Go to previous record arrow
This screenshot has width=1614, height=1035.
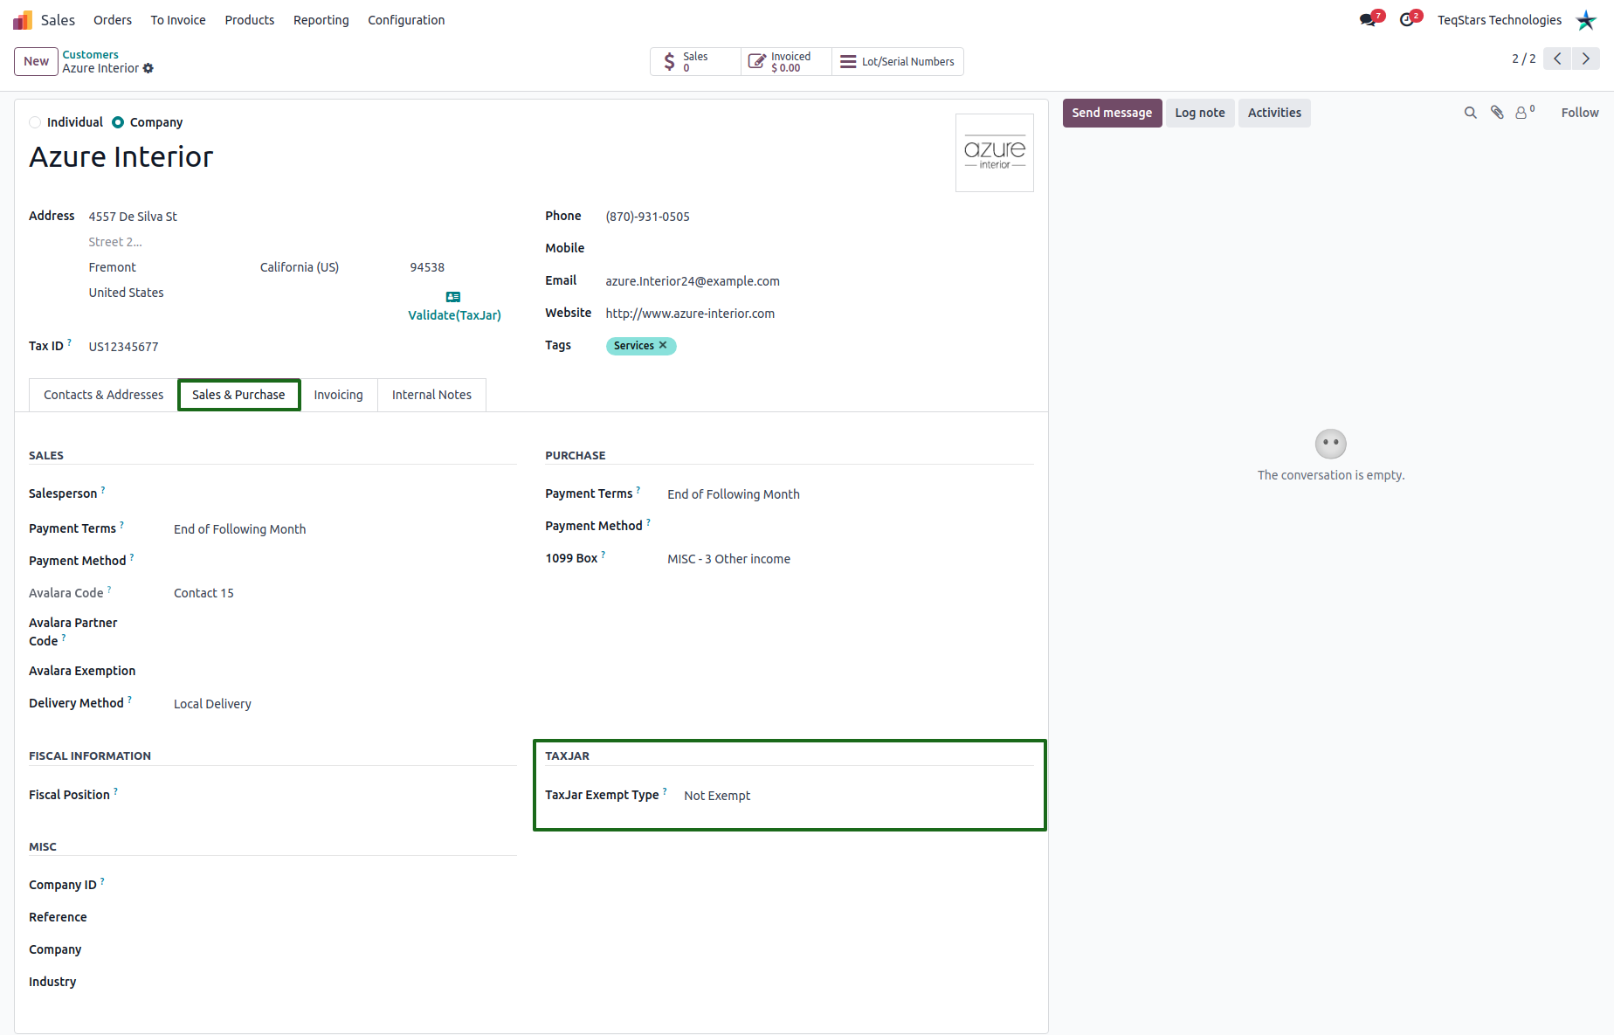tap(1557, 59)
